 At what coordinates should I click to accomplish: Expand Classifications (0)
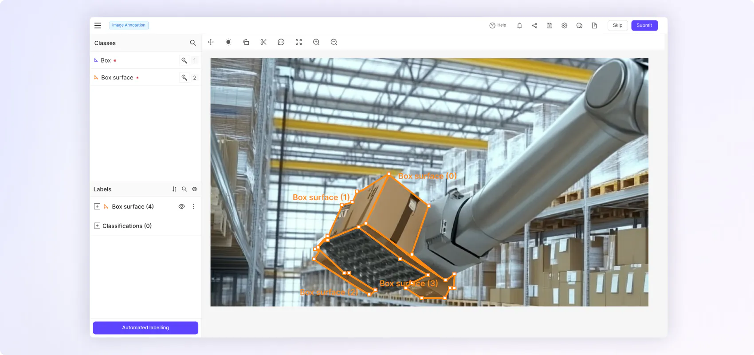pos(97,226)
